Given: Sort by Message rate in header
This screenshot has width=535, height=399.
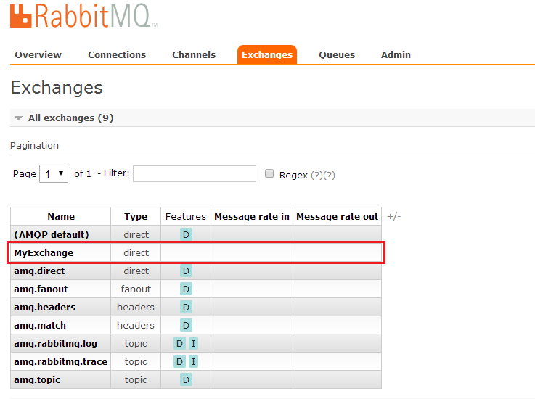Looking at the screenshot, I should coord(252,217).
